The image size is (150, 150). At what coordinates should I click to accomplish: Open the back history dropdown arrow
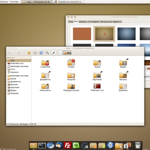pyautogui.click(x=14, y=53)
